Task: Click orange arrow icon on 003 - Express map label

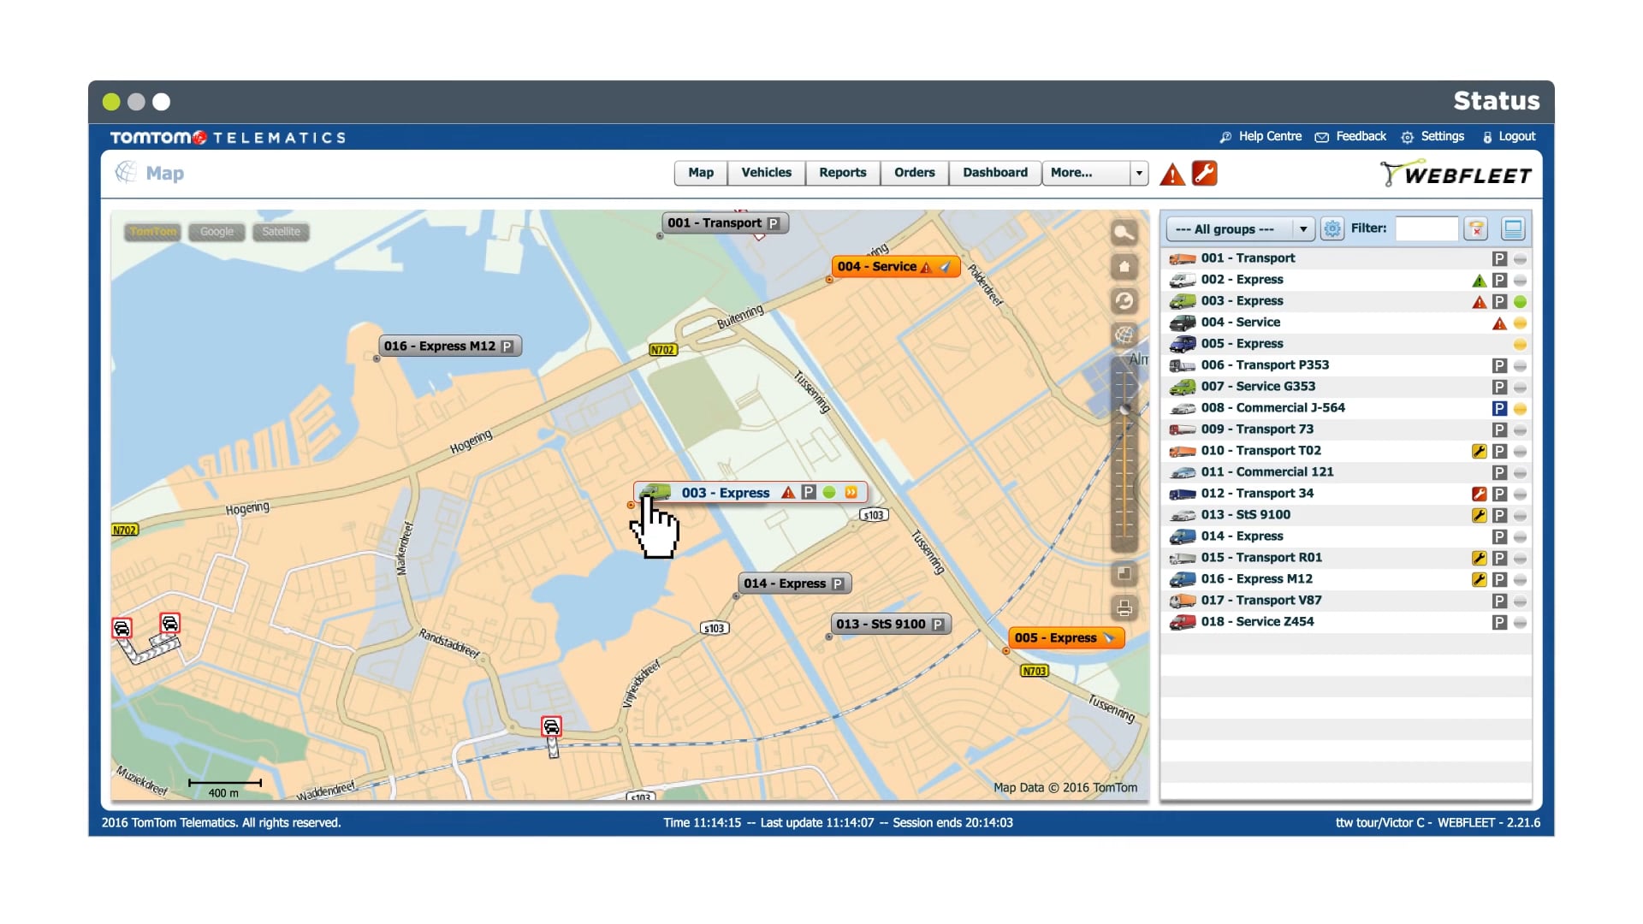Action: coord(851,493)
